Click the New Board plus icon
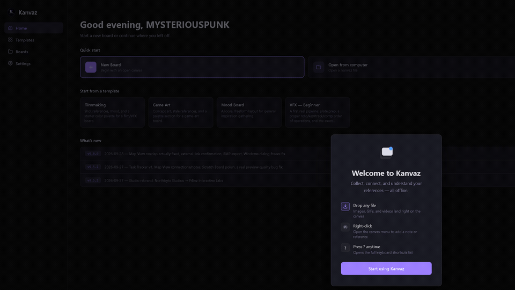 [91, 67]
